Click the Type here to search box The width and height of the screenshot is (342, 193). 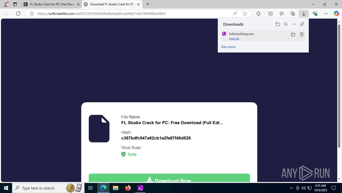pyautogui.click(x=48, y=188)
